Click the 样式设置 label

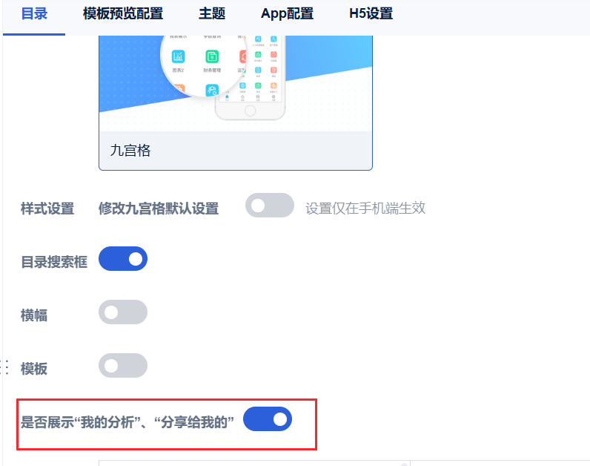(x=47, y=209)
